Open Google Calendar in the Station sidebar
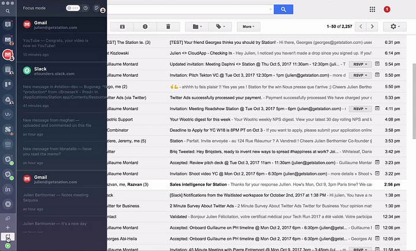The height and width of the screenshot is (251, 416). tap(8, 70)
